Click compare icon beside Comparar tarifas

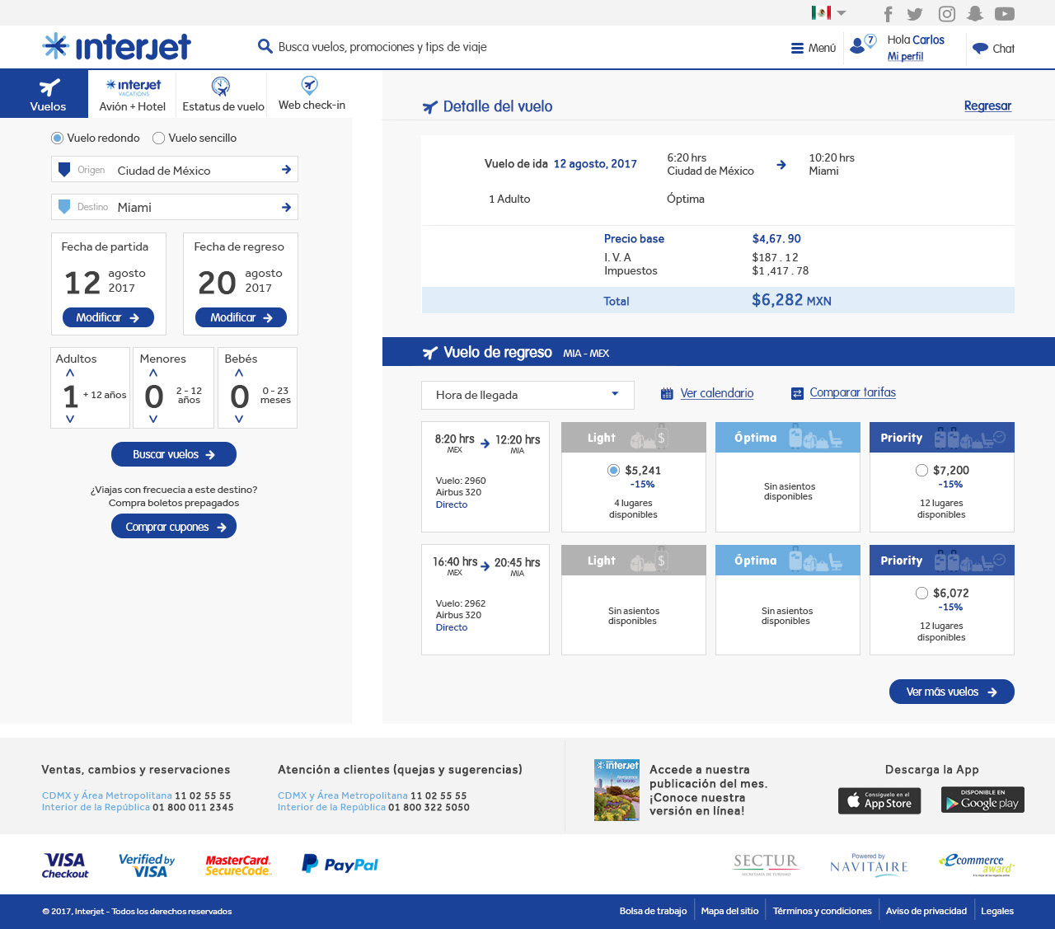796,393
